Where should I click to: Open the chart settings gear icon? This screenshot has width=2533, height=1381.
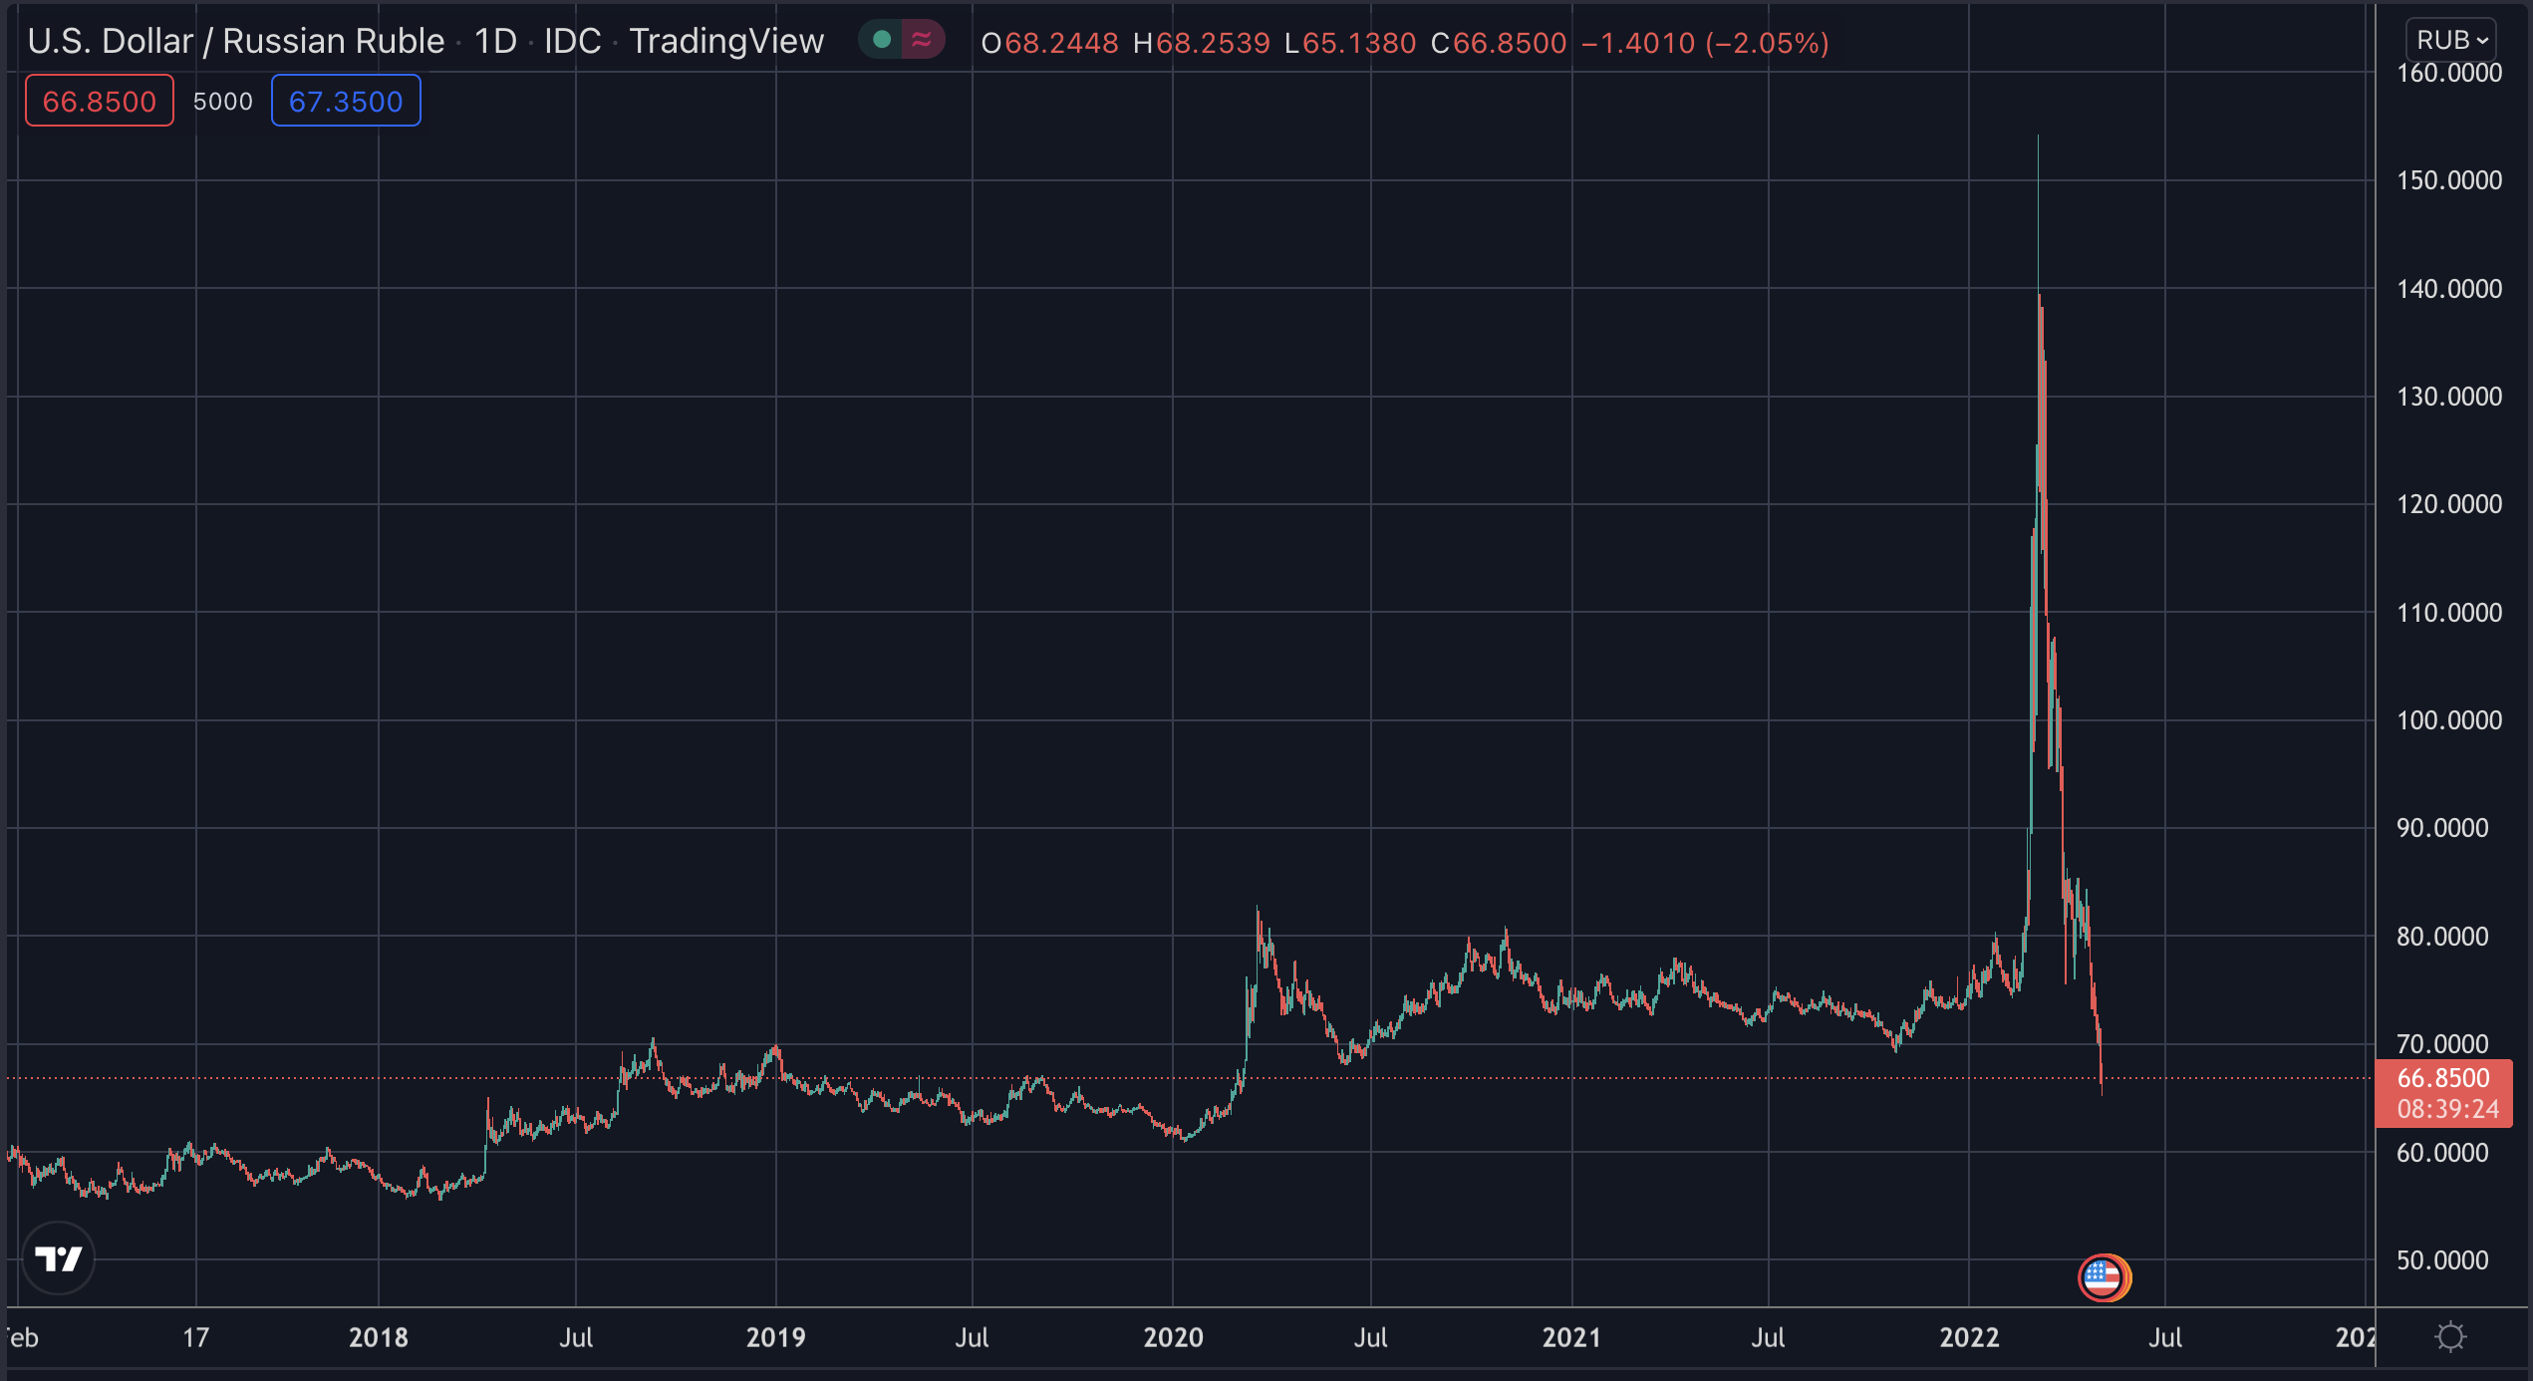(x=2450, y=1337)
